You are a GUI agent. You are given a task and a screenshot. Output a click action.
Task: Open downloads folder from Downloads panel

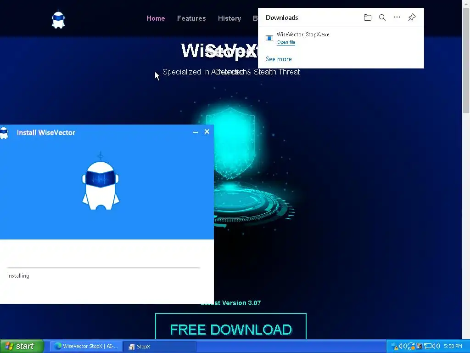(x=368, y=17)
